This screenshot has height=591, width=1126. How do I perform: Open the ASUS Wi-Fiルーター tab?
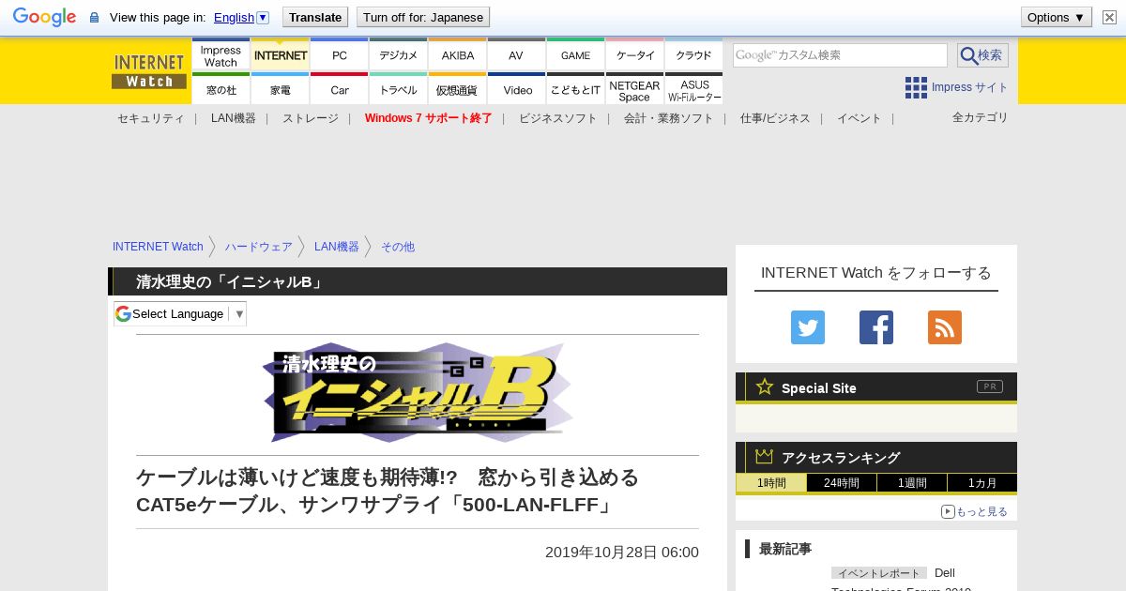(694, 89)
